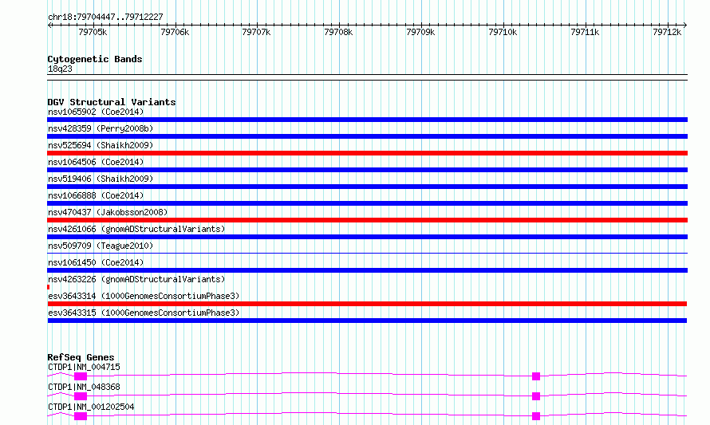Click NM_048368 exon near 79705k
The image size is (710, 425).
[x=81, y=396]
